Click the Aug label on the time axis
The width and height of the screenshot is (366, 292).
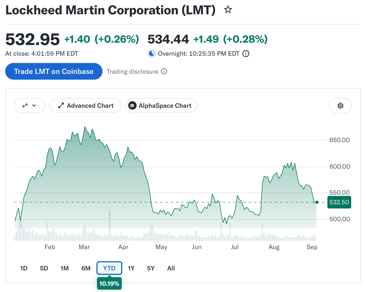274,247
